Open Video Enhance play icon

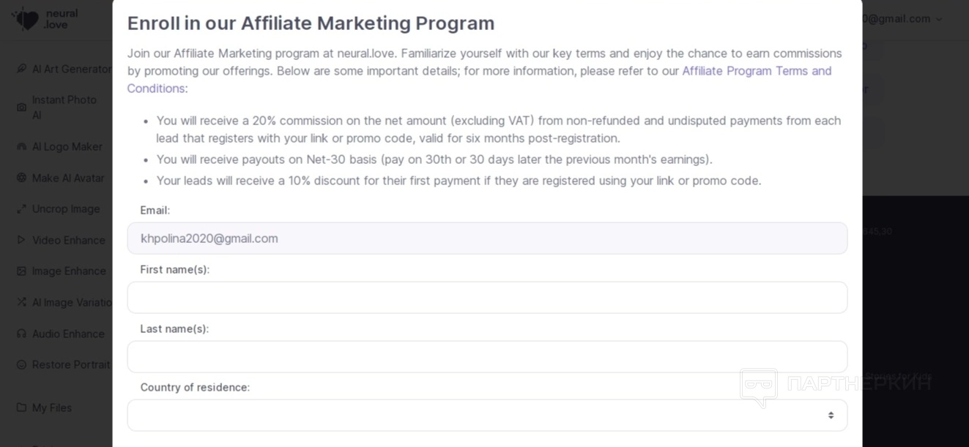pos(21,240)
